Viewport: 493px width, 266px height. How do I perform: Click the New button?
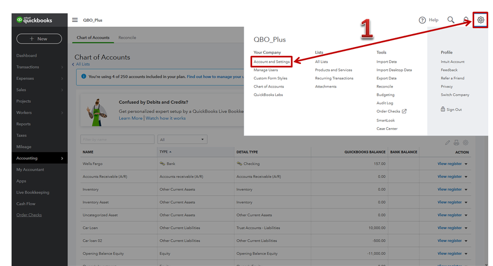coord(39,39)
